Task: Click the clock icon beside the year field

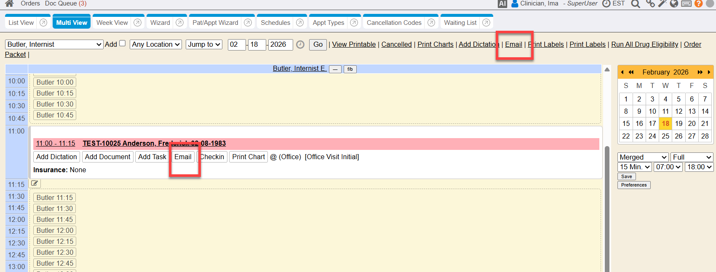Action: [x=300, y=45]
